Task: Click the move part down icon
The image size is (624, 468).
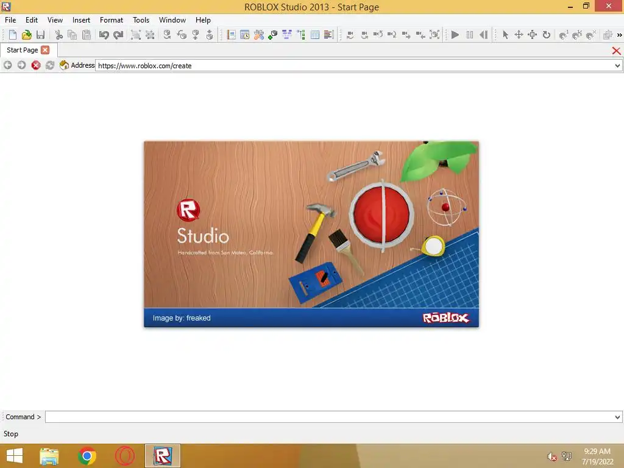Action: [210, 35]
